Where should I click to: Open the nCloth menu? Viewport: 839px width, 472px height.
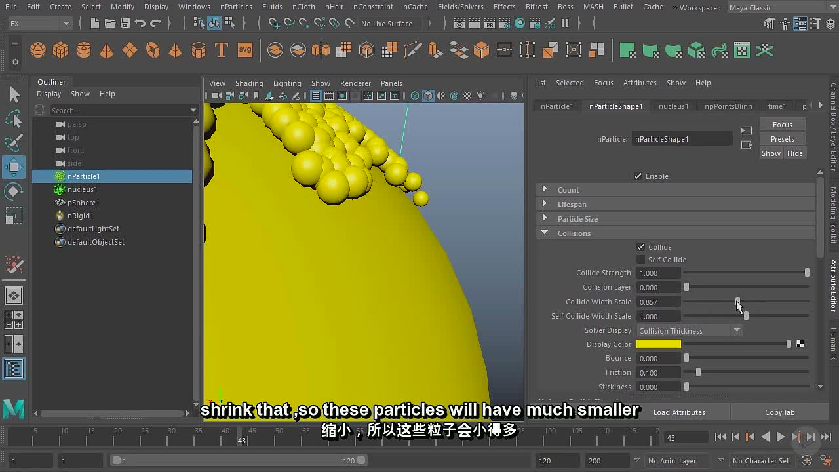pyautogui.click(x=303, y=7)
